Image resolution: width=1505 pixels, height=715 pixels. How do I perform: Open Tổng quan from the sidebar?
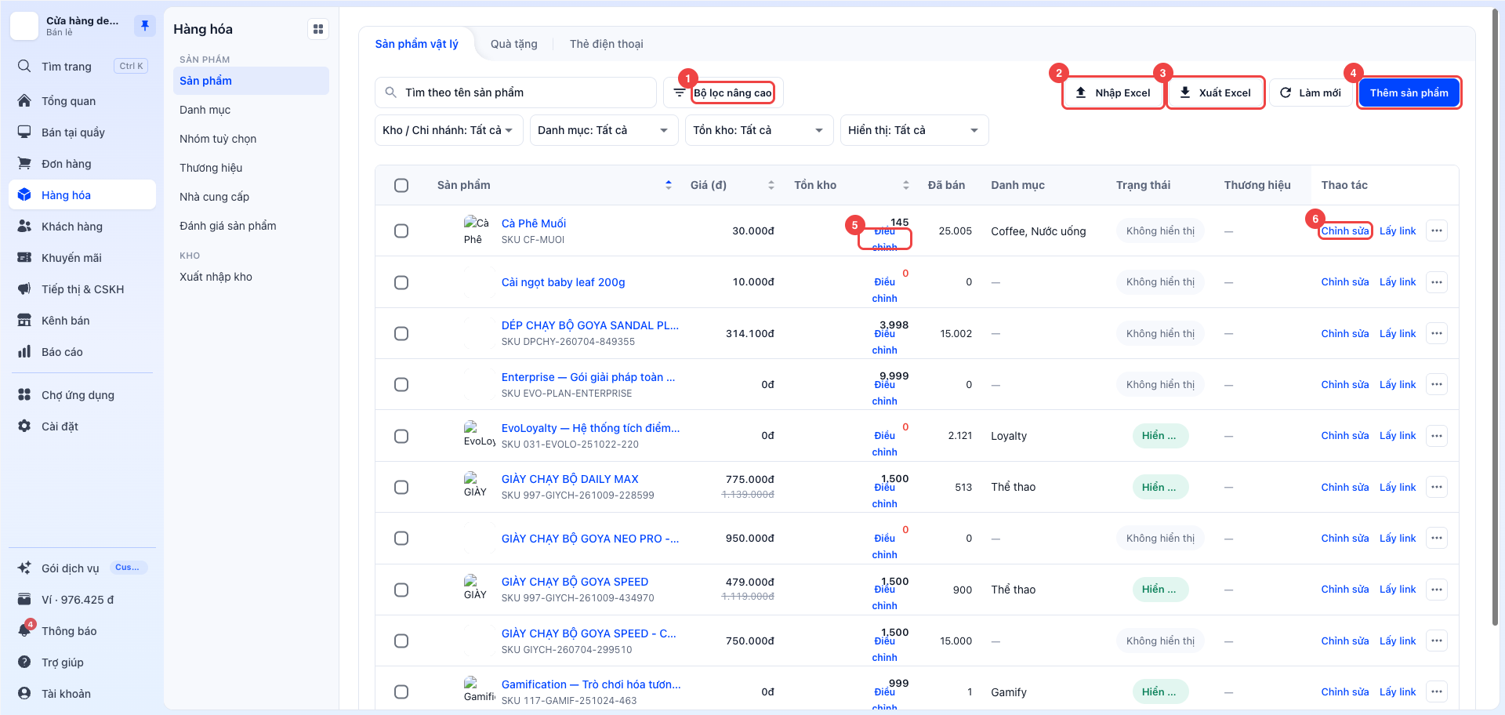[82, 101]
